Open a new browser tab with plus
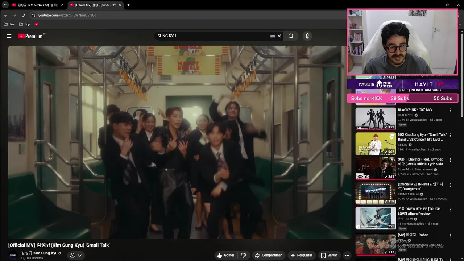The height and width of the screenshot is (261, 464). 128,5
